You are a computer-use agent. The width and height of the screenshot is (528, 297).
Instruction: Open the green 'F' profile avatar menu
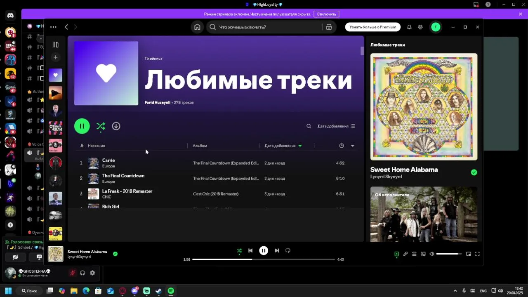point(436,27)
